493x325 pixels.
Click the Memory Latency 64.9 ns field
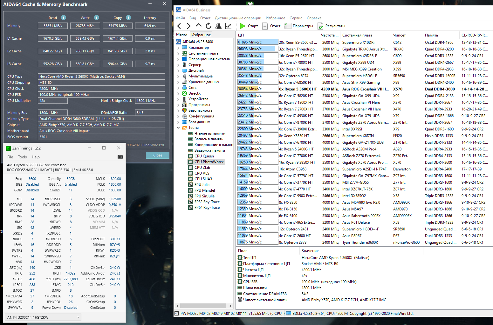tap(150, 26)
